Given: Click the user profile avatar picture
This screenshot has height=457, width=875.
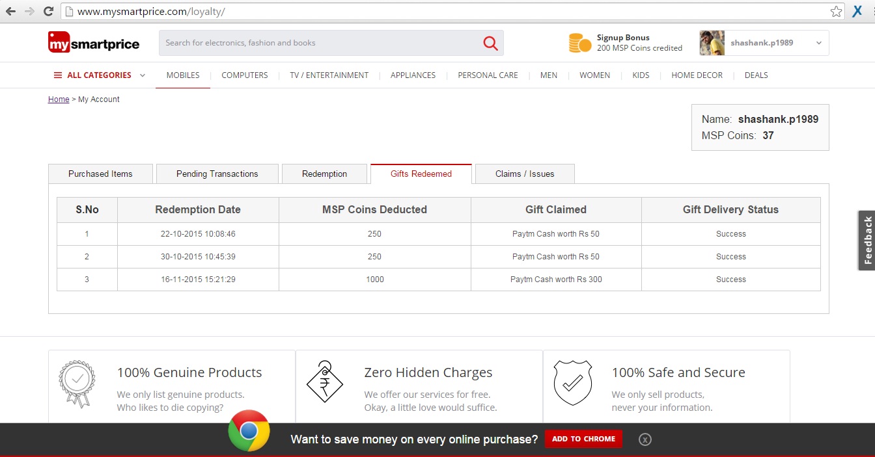Looking at the screenshot, I should pos(712,43).
